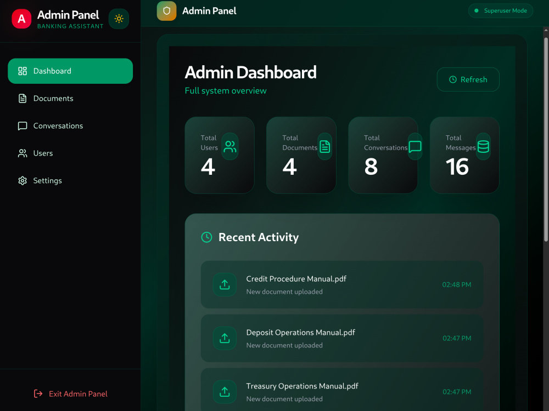Click the 02:47 PM timestamp for Treasury Operations Manual

457,392
